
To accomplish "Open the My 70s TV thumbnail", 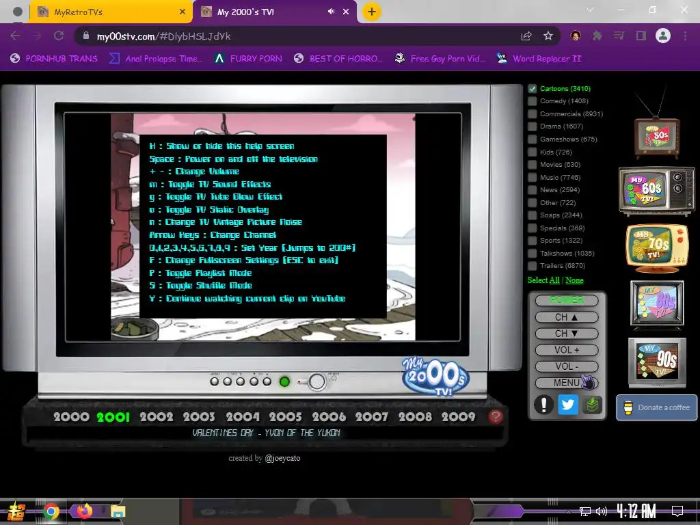I will pos(657,247).
